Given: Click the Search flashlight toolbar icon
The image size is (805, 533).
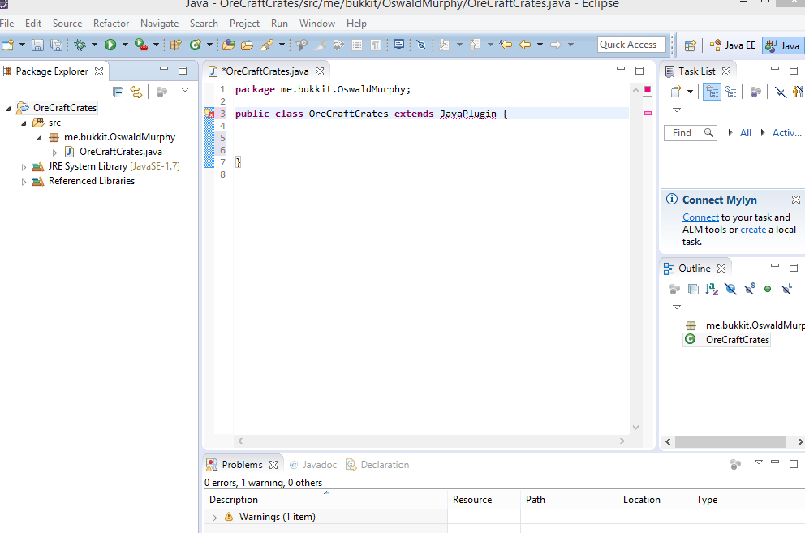Looking at the screenshot, I should (x=267, y=45).
